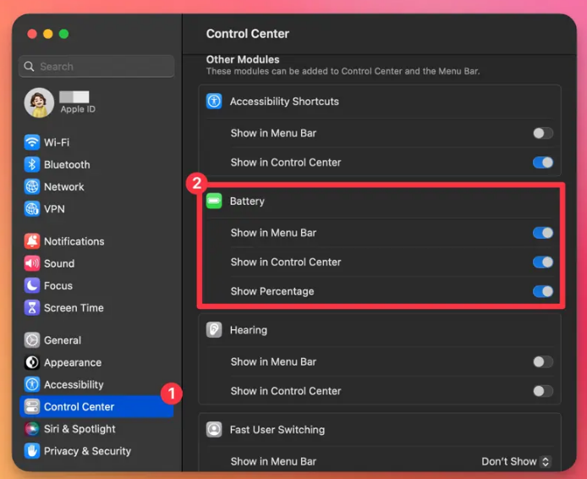
Task: Click the Screen Time hourglass icon
Action: pyautogui.click(x=32, y=307)
